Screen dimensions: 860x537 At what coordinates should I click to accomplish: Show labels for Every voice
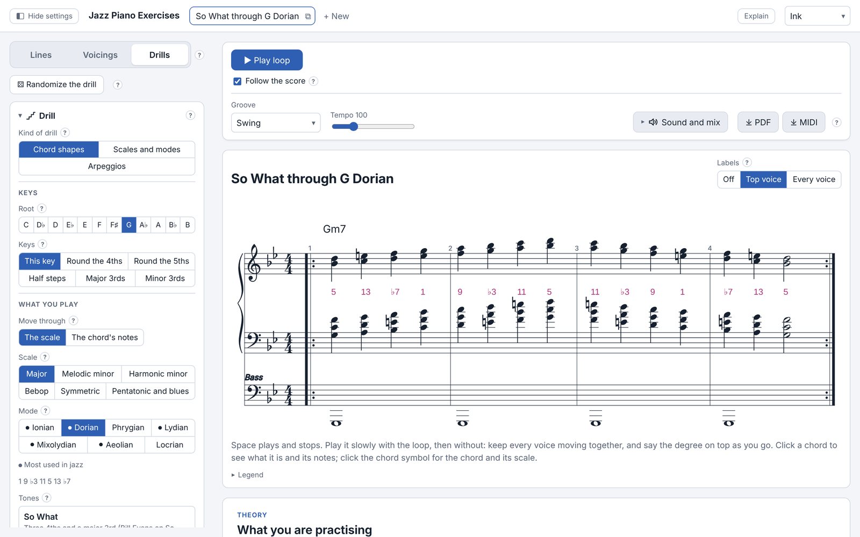(814, 179)
